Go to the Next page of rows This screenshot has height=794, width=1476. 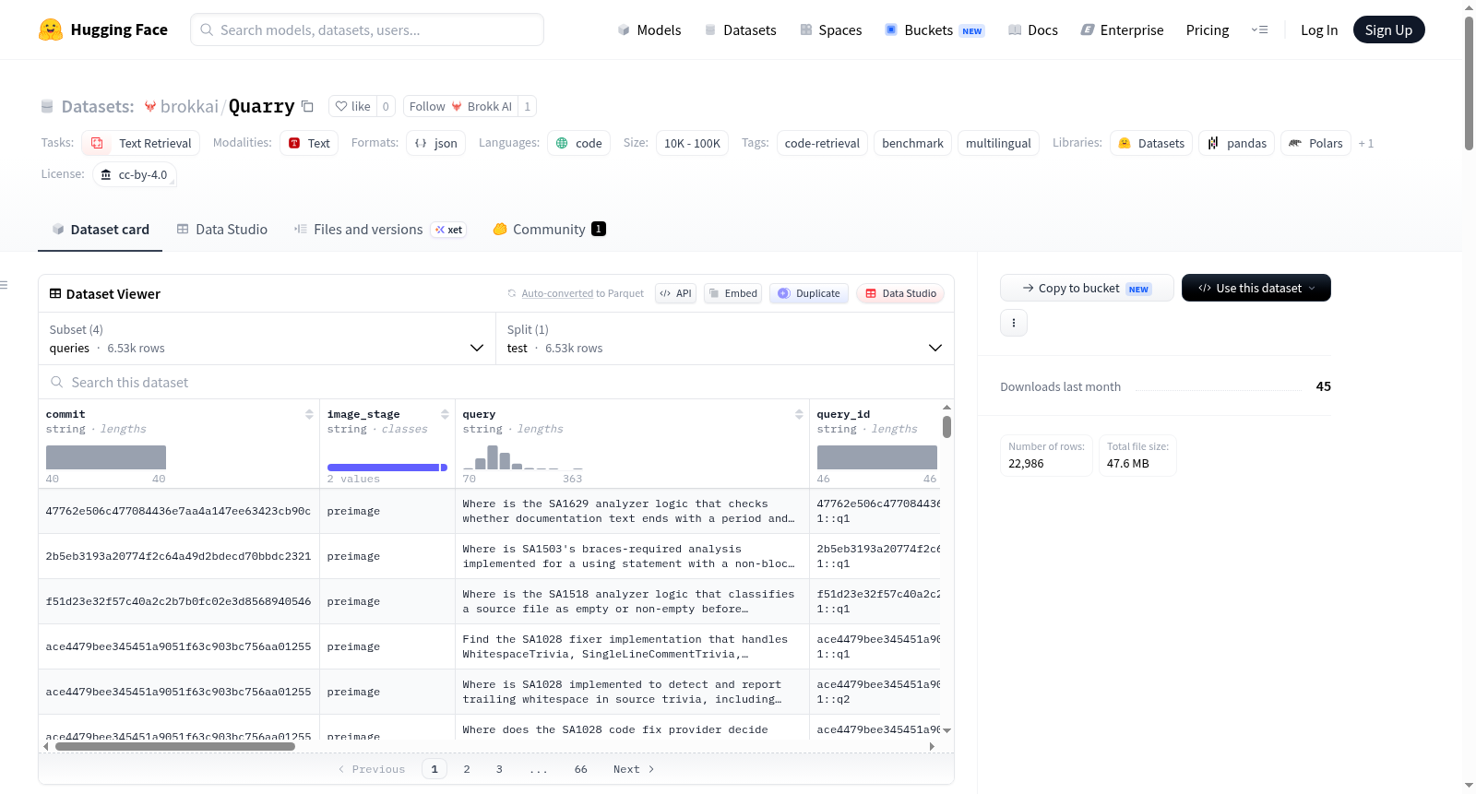(634, 769)
